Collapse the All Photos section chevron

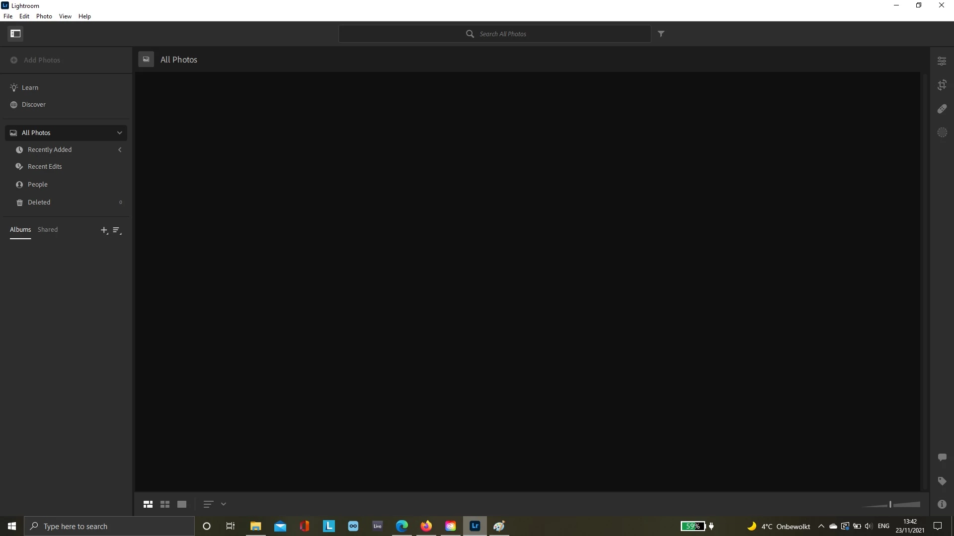(119, 133)
